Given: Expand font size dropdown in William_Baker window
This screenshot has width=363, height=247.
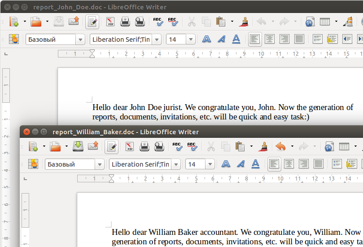Looking at the screenshot, I should click(x=210, y=164).
